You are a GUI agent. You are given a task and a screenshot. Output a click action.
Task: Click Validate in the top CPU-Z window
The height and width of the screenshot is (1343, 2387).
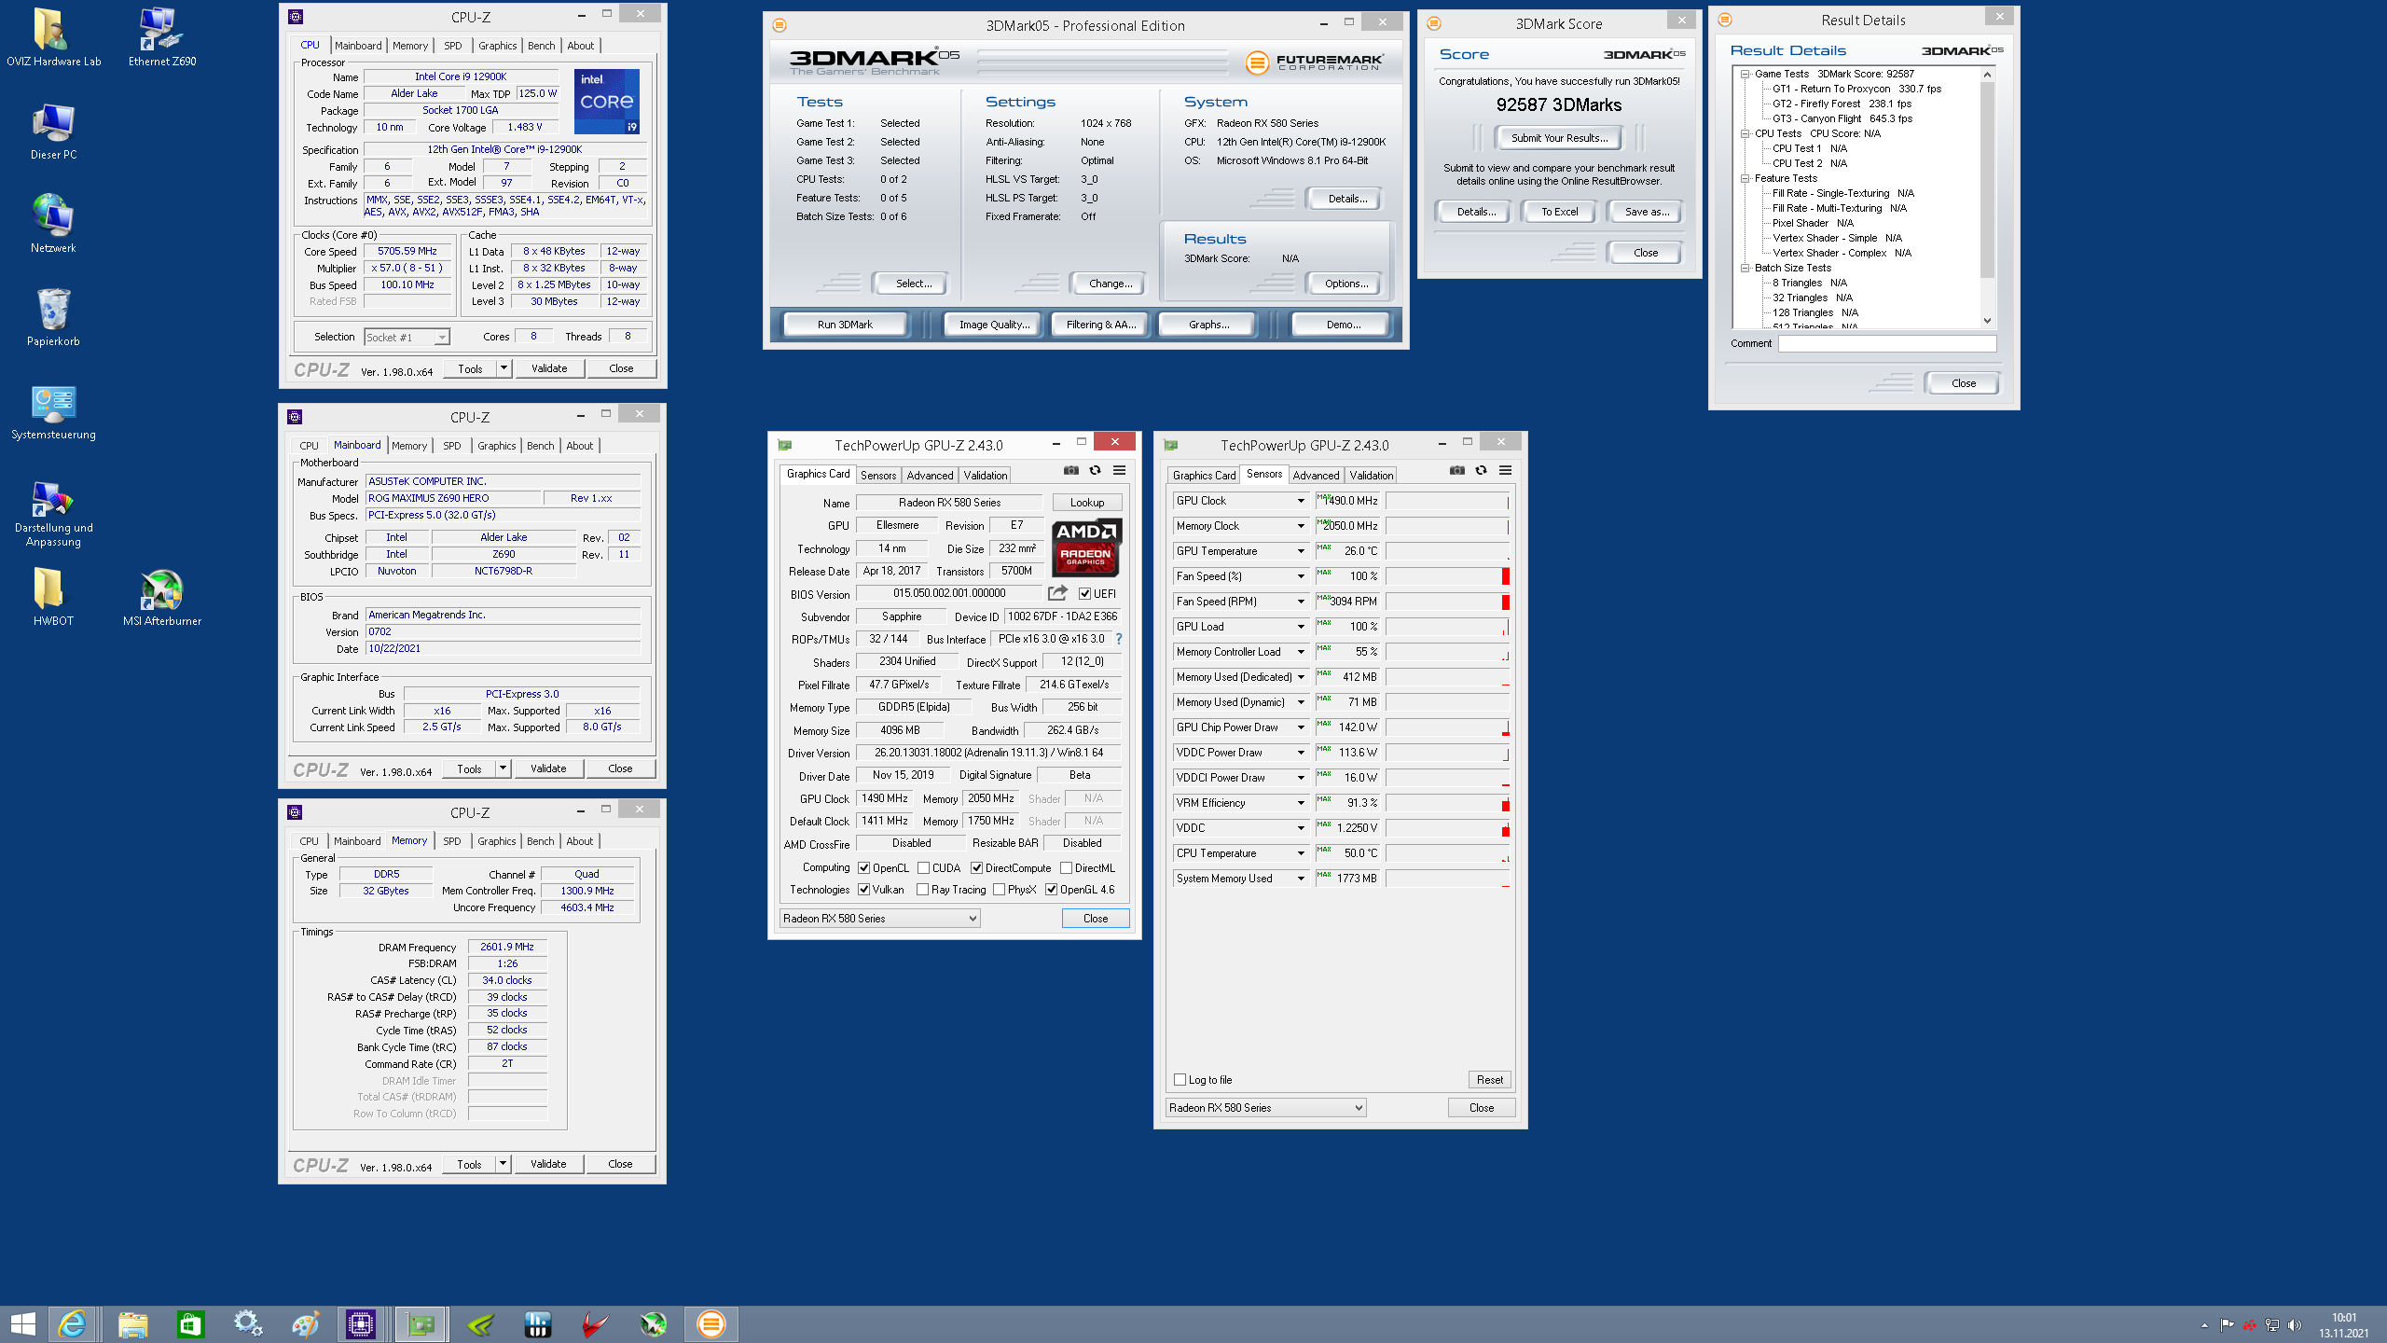[549, 368]
